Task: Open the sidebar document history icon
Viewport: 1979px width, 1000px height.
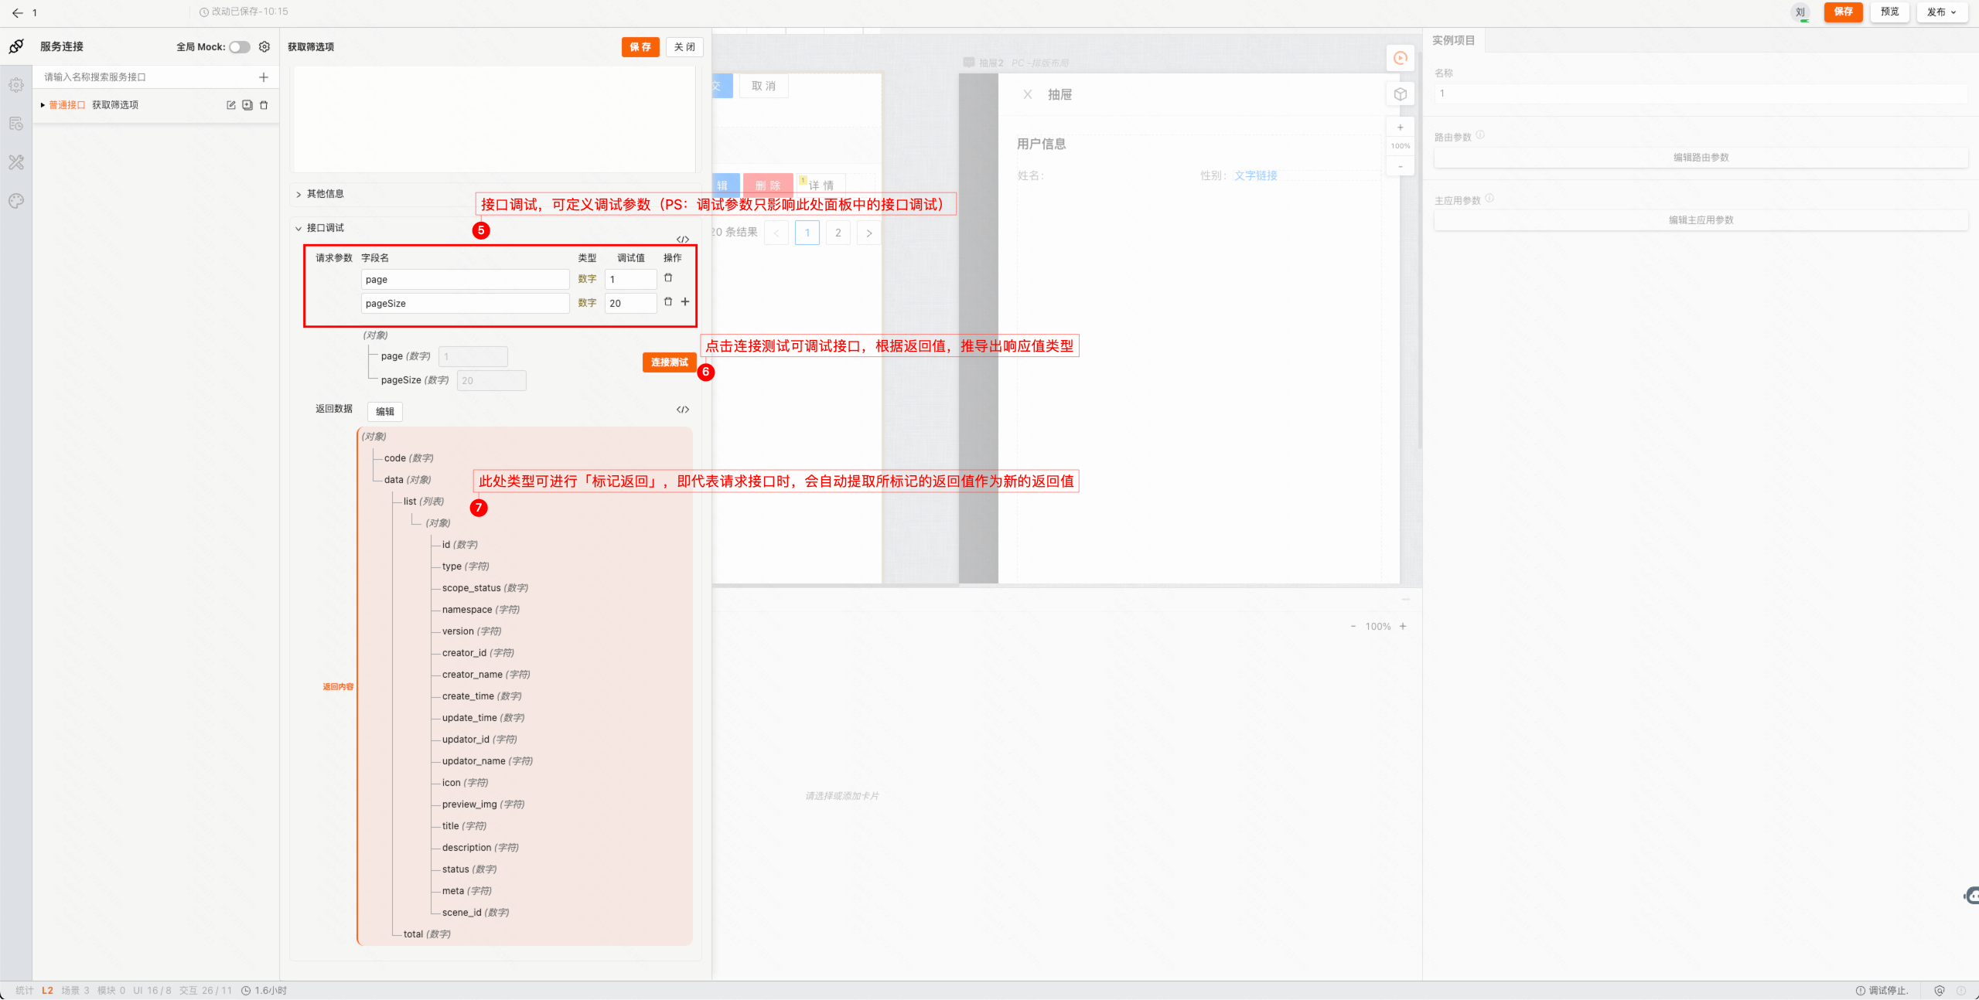Action: [16, 124]
